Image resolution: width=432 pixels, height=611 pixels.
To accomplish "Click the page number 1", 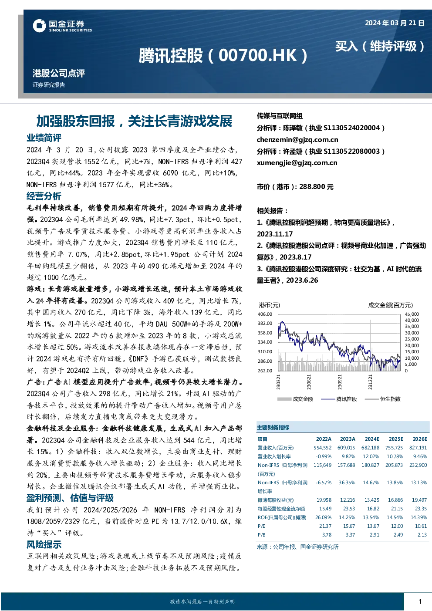I will tap(420, 601).
